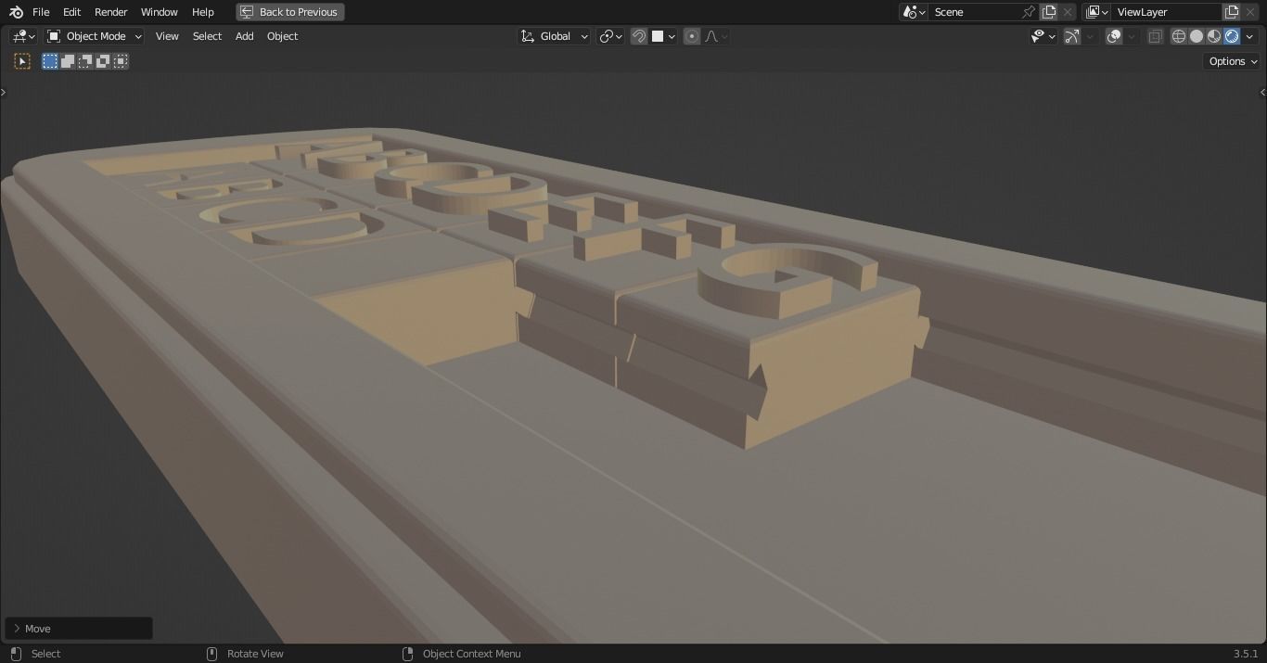Expand the left toolbar arrow
The image size is (1267, 663).
4,92
